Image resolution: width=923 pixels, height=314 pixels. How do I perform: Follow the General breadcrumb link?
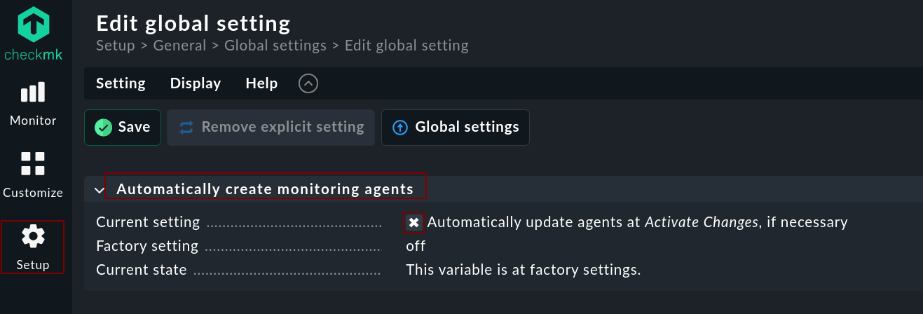pyautogui.click(x=179, y=46)
